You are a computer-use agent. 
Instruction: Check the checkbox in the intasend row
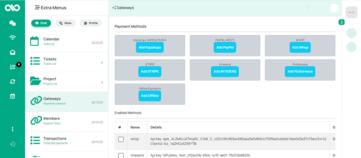(121, 155)
